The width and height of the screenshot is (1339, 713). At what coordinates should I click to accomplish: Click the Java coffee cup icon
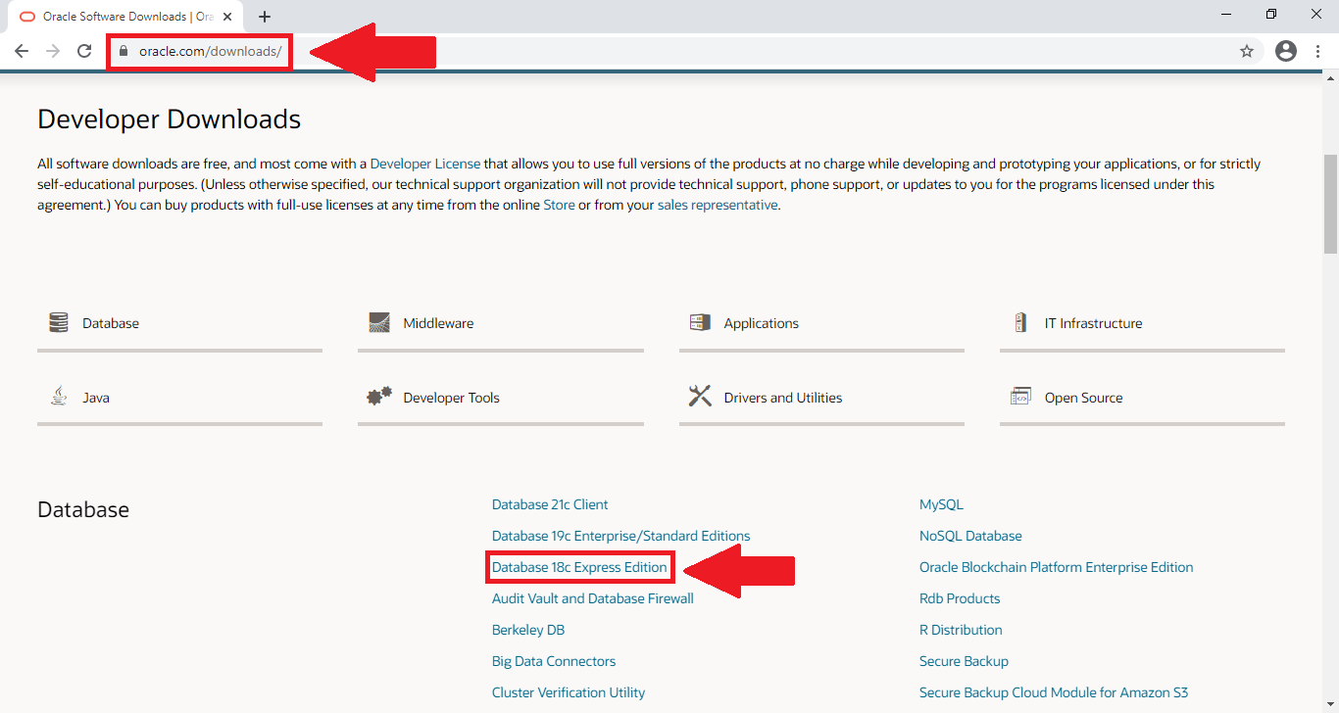[59, 397]
